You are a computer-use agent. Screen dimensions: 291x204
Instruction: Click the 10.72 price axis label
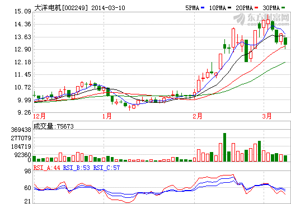pyautogui.click(x=23, y=87)
